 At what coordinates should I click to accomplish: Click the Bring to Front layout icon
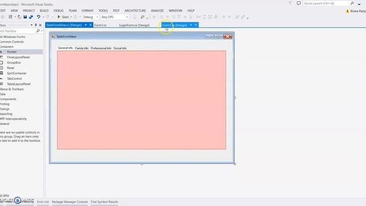coord(237,17)
